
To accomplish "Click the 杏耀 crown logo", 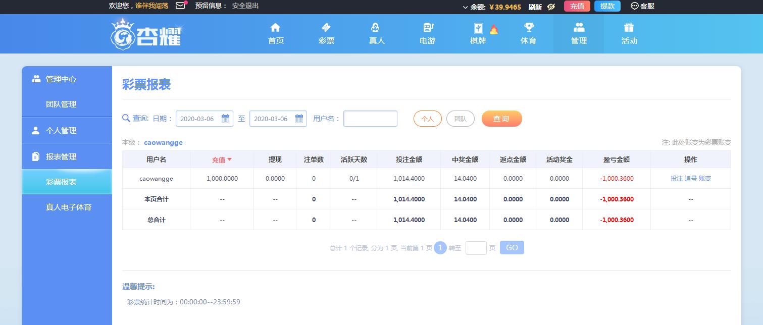I will [146, 34].
